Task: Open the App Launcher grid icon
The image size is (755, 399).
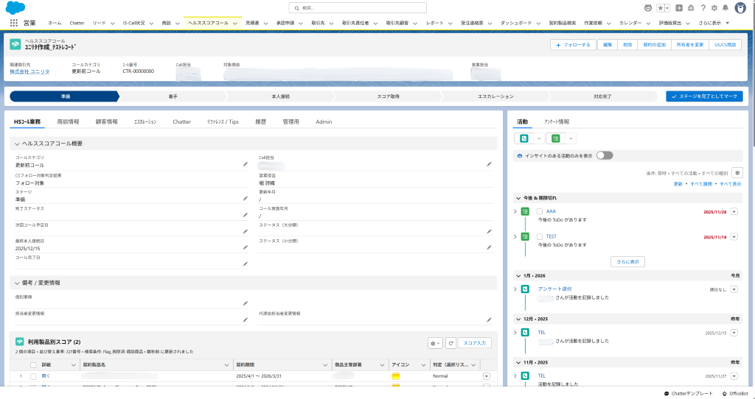Action: 13,23
